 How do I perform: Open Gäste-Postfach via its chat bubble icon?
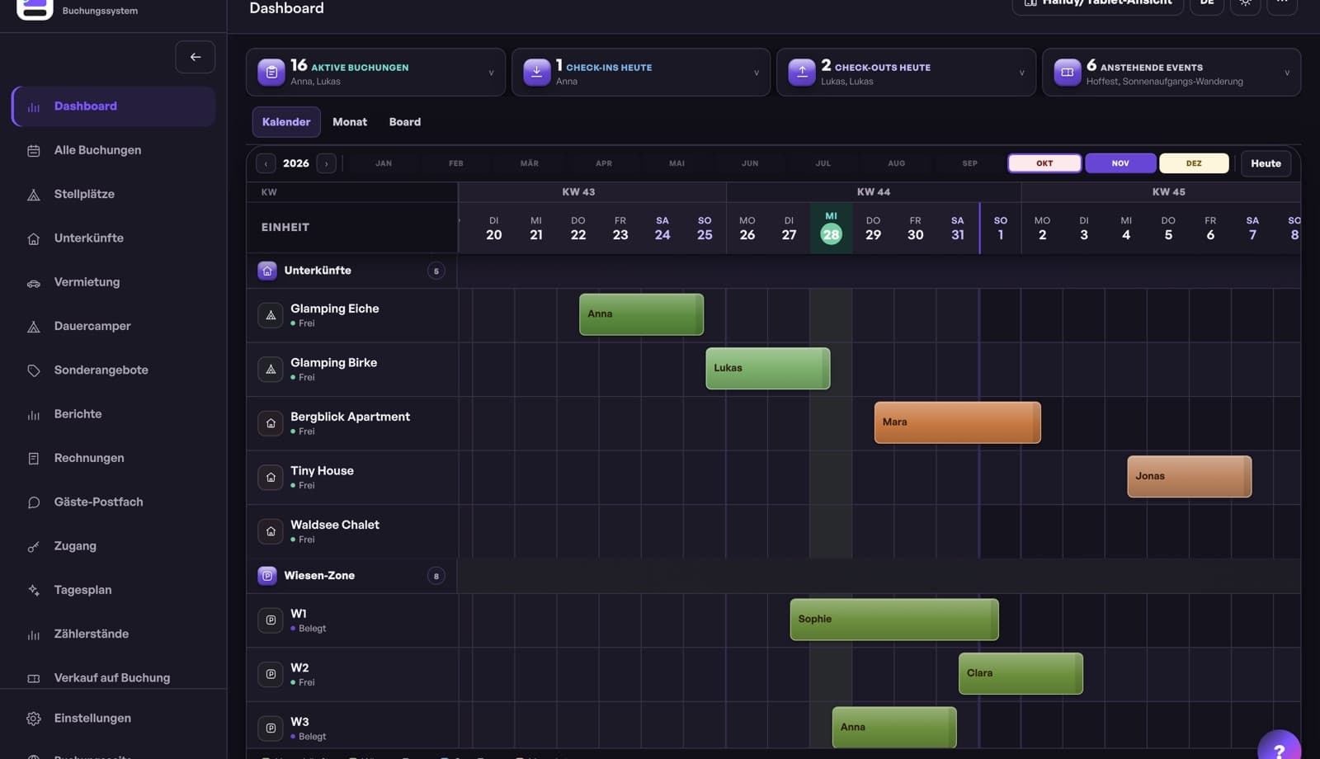pyautogui.click(x=34, y=502)
